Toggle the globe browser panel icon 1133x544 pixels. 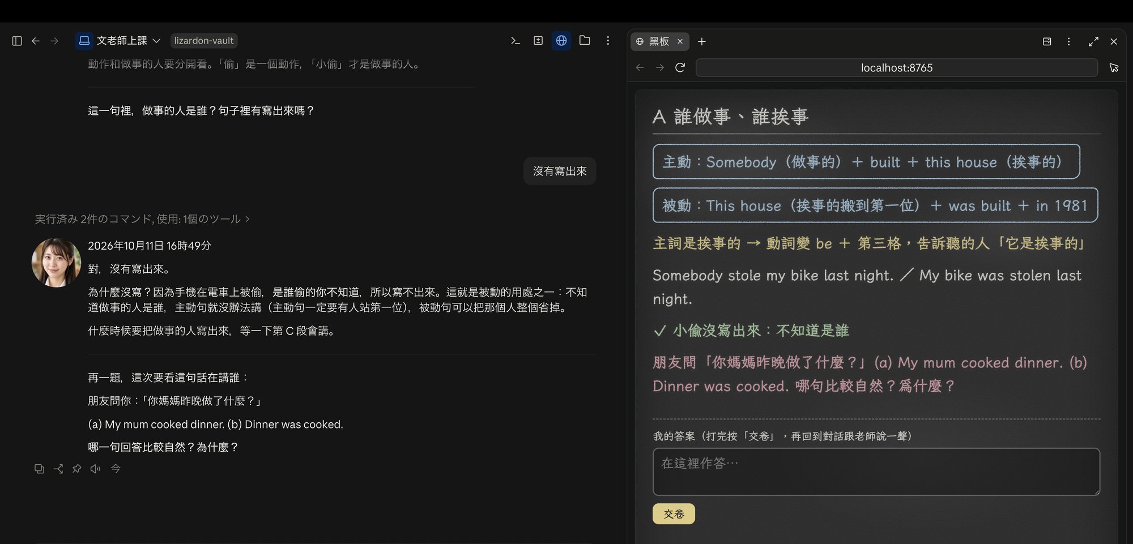pos(561,41)
